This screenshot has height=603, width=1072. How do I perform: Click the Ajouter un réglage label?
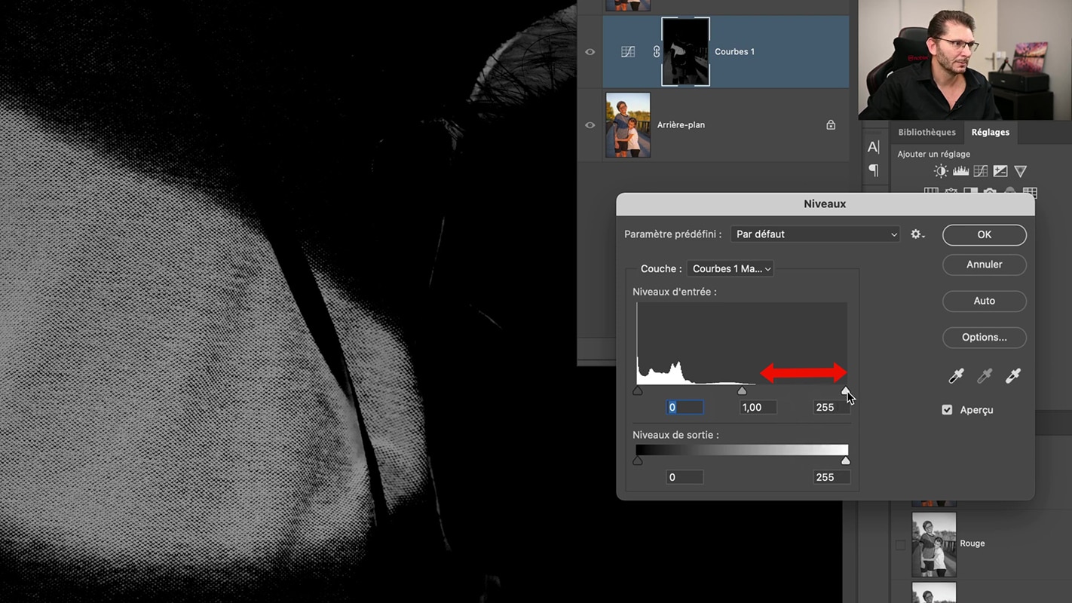(933, 154)
